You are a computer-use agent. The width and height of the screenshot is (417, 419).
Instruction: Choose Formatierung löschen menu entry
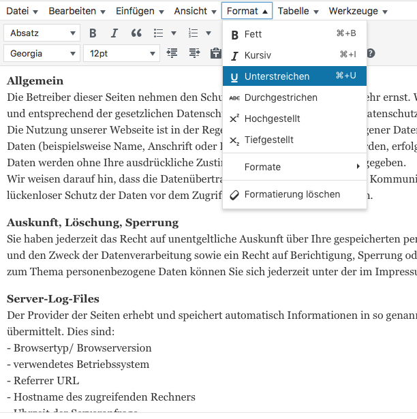pos(294,194)
